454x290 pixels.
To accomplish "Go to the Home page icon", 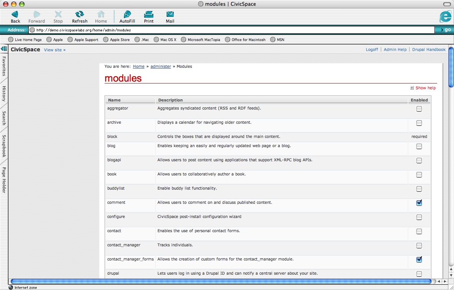I will pos(101,17).
